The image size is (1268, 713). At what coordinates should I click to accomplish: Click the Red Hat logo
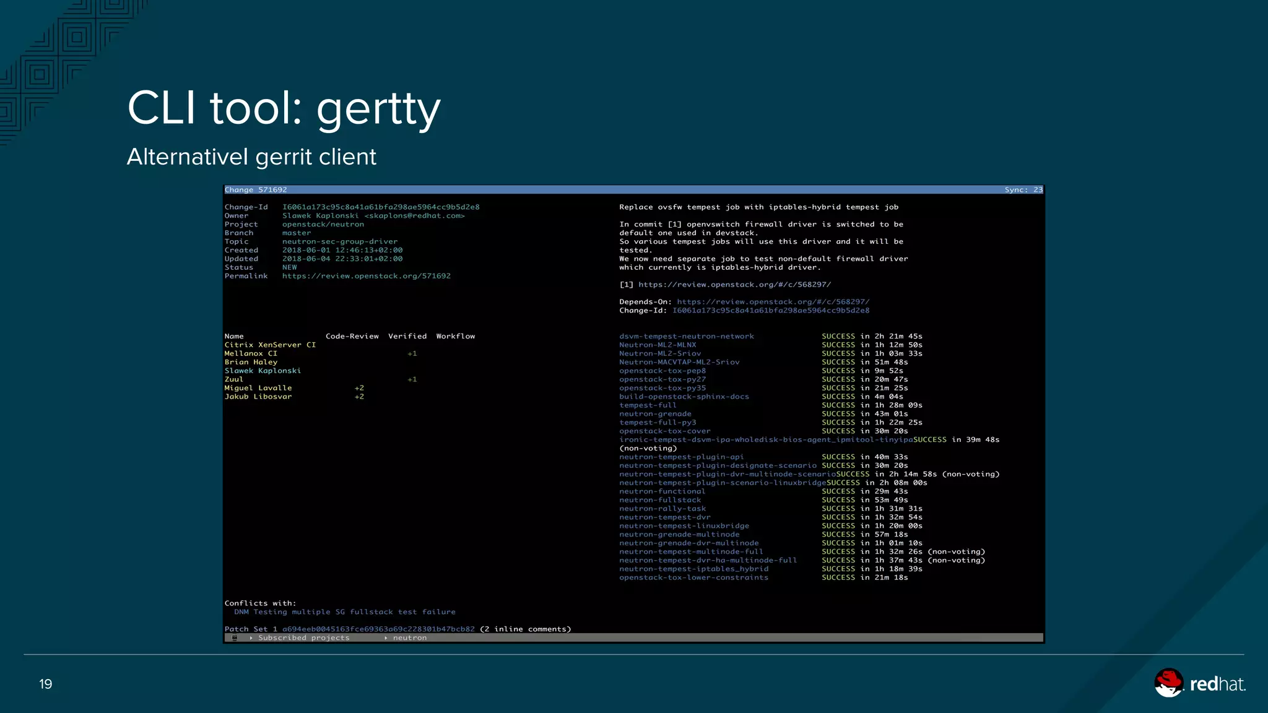coord(1200,683)
